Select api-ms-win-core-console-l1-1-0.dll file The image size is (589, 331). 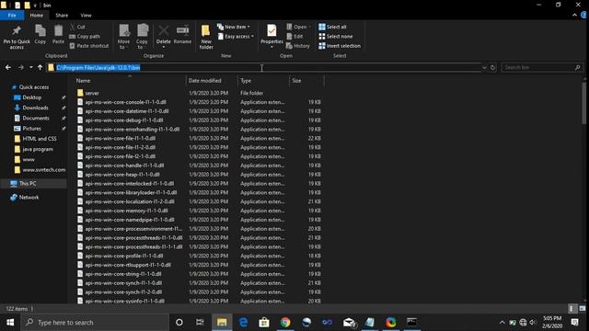point(125,102)
